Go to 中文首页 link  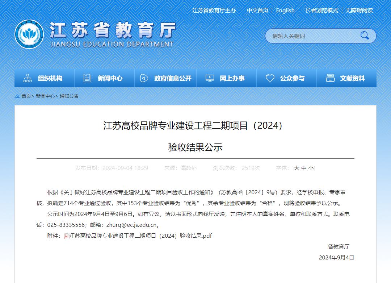click(257, 11)
